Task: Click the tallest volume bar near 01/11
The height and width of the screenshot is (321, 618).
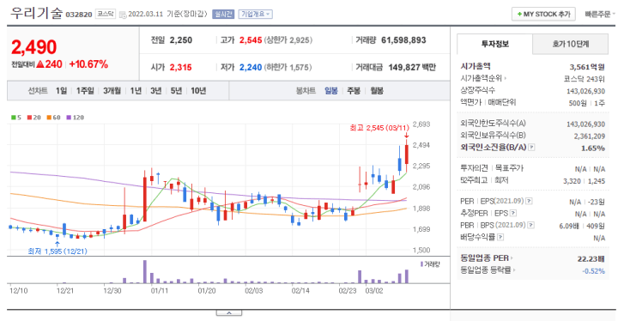Action: click(x=145, y=271)
